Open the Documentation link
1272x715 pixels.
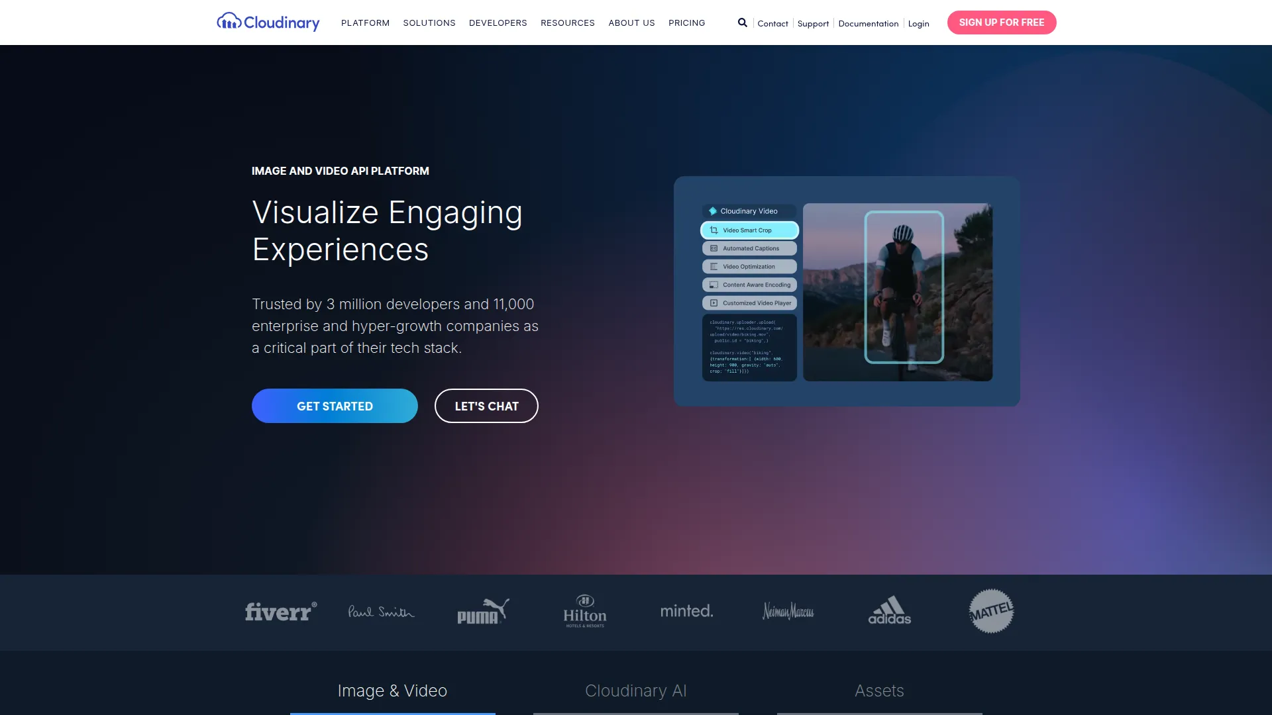(869, 23)
